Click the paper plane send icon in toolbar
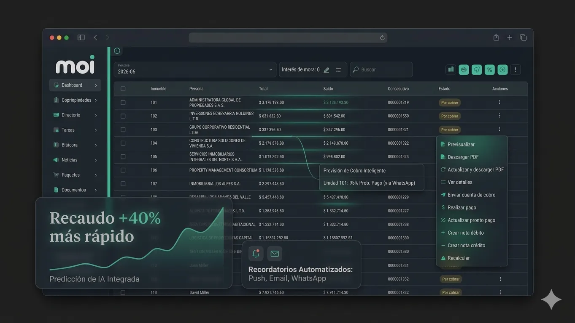575x323 pixels. point(477,69)
